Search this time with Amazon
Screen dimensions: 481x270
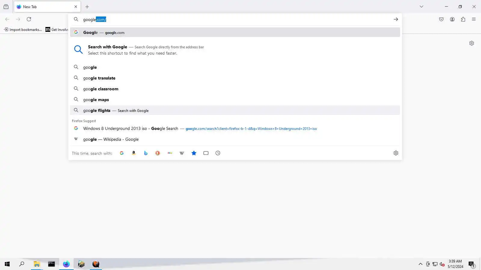[134, 153]
